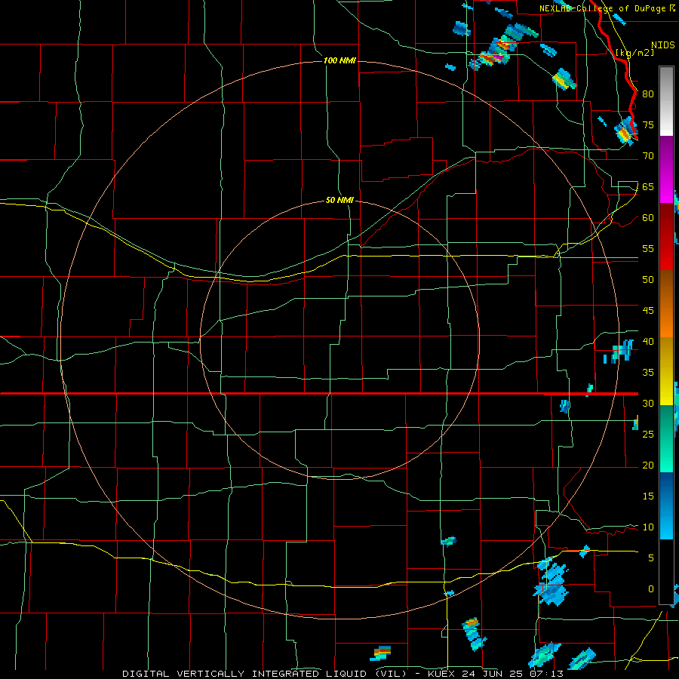Click the 15 value on the color scale
The width and height of the screenshot is (679, 679).
pos(648,496)
